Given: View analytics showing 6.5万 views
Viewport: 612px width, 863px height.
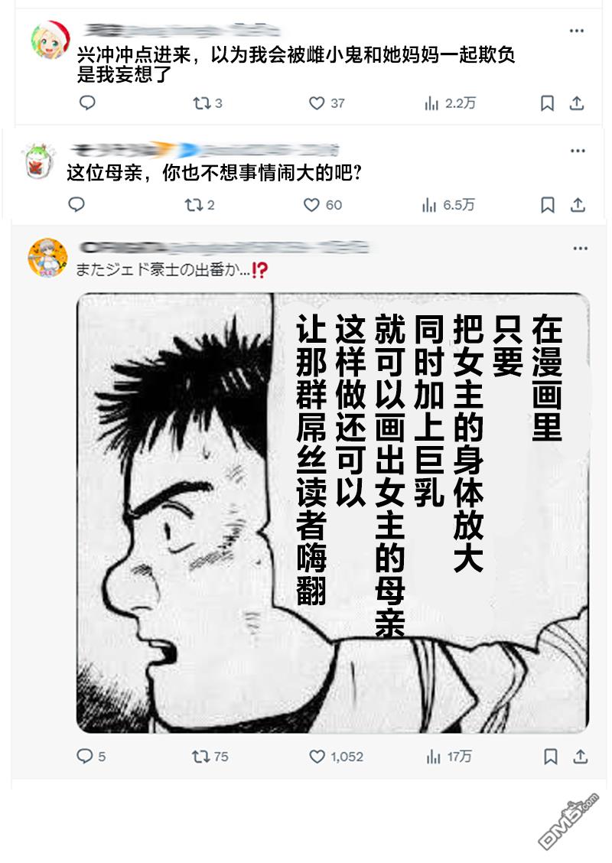Looking at the screenshot, I should click(x=448, y=205).
